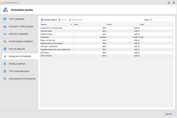
Task: Click the Wykrywanie zasobów sidebar icon
Action: [x=5, y=41]
